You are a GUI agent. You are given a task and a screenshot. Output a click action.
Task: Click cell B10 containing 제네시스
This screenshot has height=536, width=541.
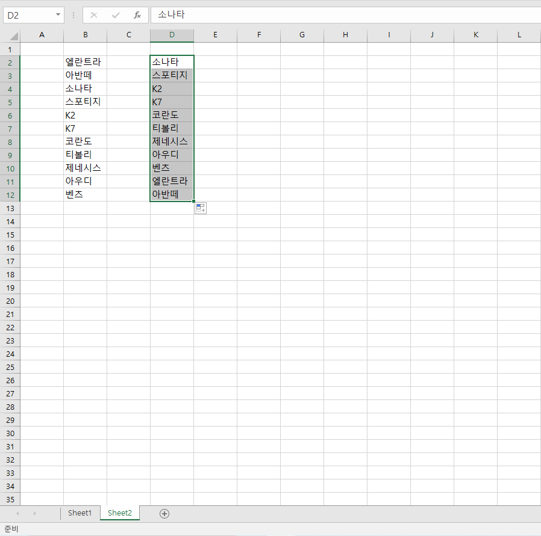(x=85, y=168)
